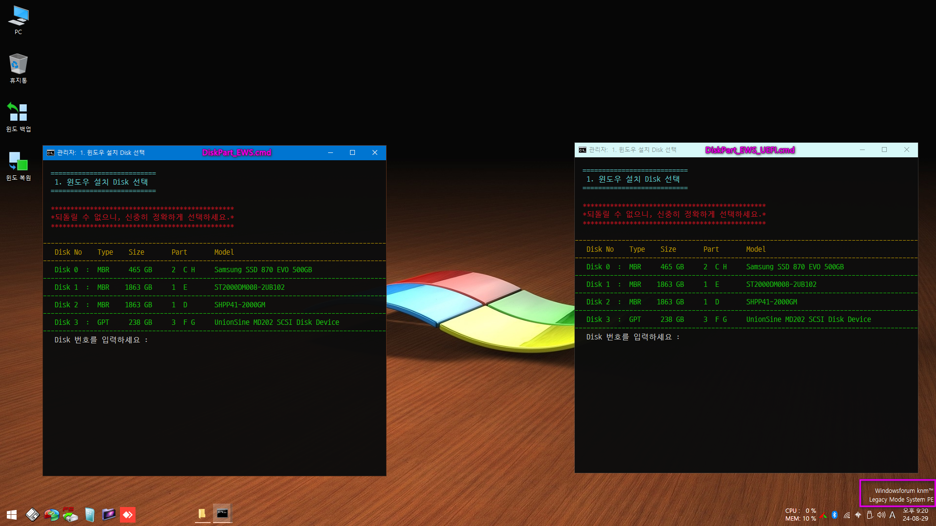The image size is (936, 526).
Task: Switch to the command prompt taskbar button
Action: (x=222, y=514)
